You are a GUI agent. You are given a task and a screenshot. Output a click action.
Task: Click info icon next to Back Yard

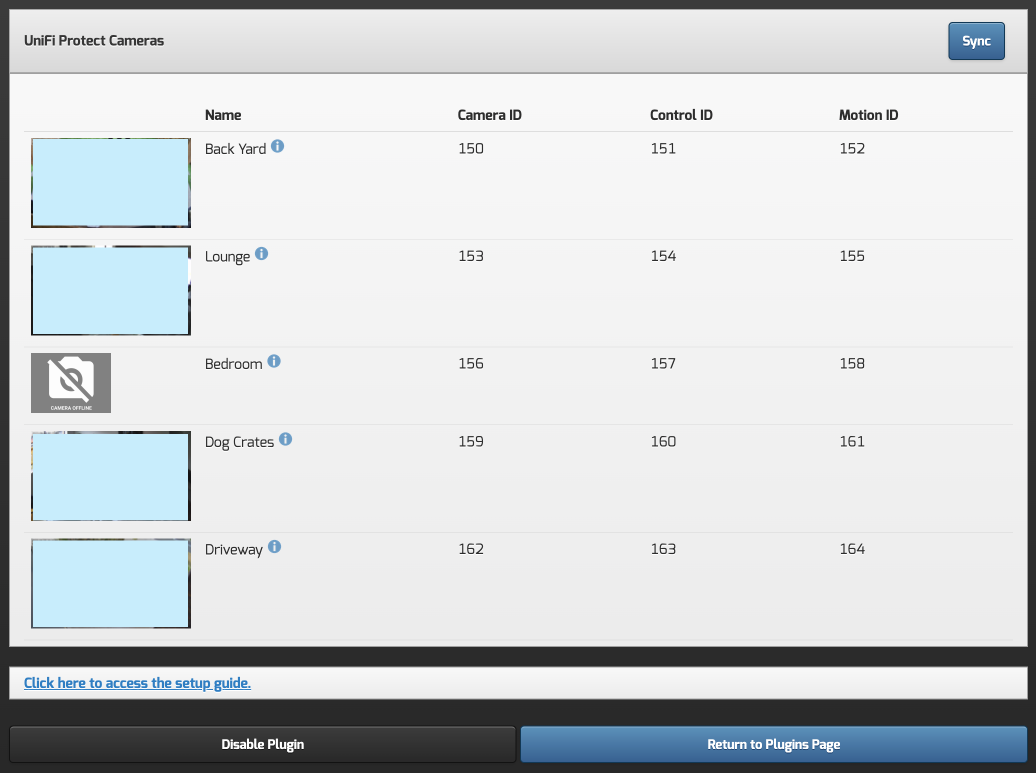(x=277, y=146)
